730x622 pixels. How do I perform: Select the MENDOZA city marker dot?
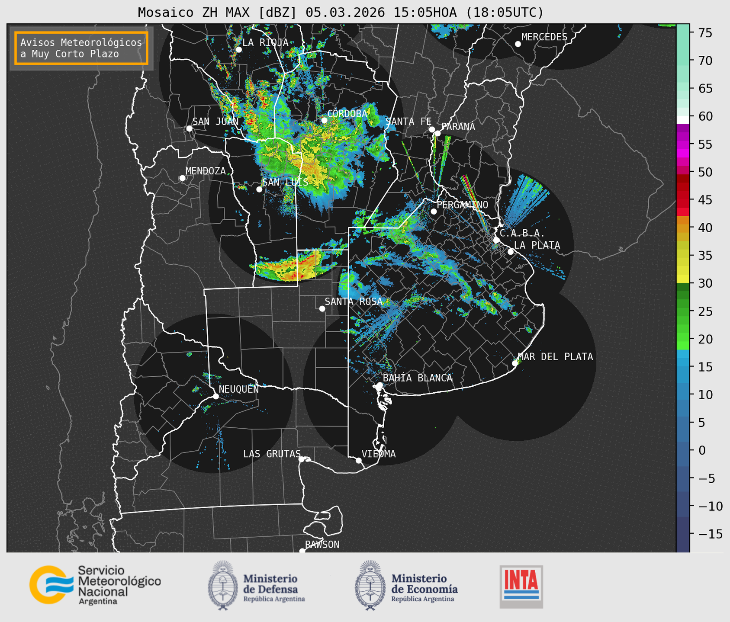(x=182, y=178)
